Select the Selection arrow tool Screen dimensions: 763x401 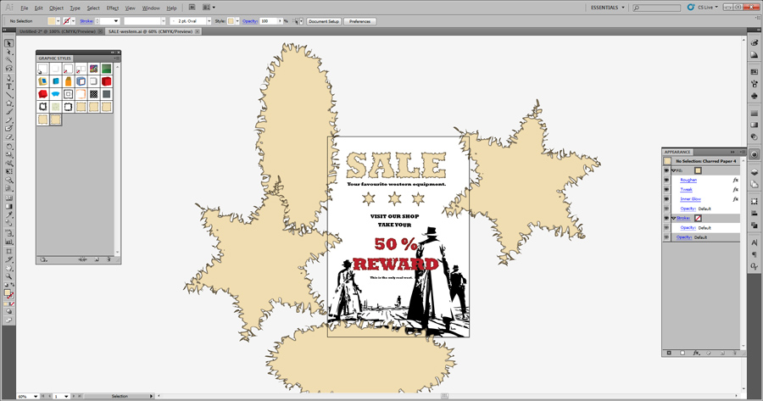click(9, 42)
